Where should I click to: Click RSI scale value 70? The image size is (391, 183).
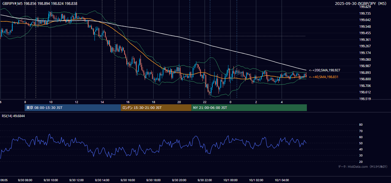tap(361, 131)
